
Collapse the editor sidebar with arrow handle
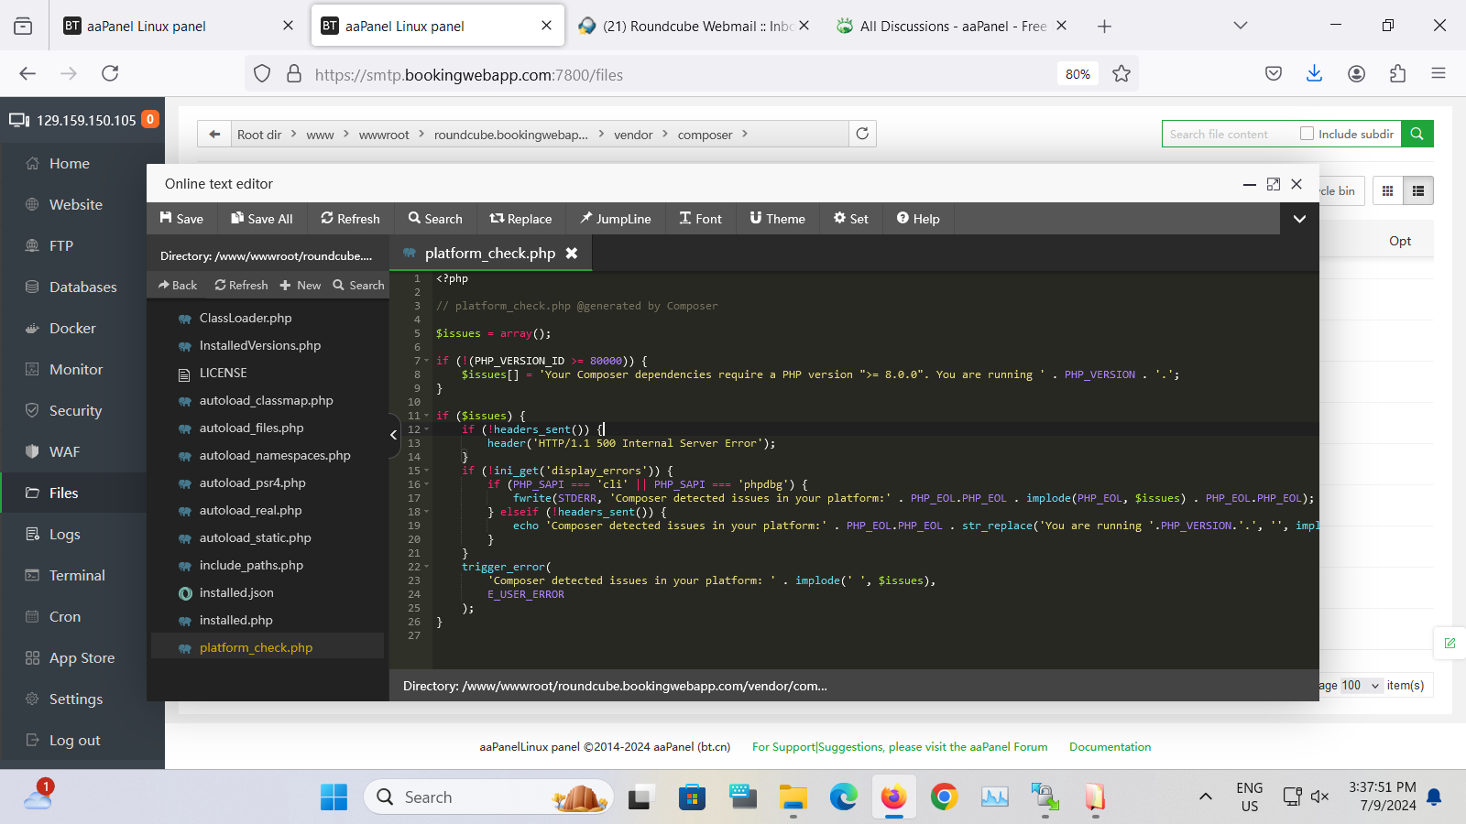coord(394,435)
